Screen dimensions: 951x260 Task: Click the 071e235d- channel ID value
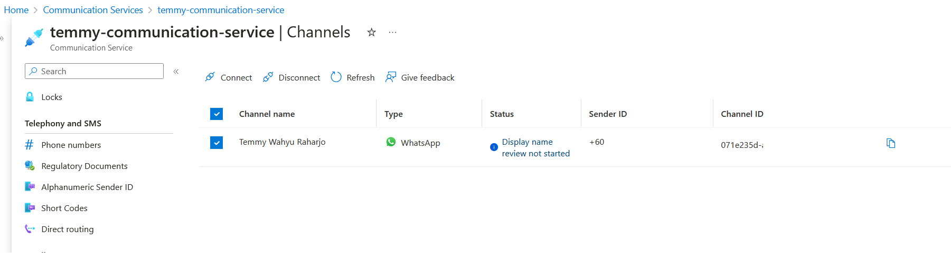click(x=742, y=145)
